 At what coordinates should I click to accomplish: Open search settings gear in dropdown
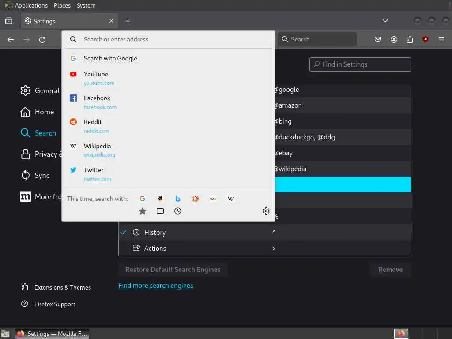point(266,211)
